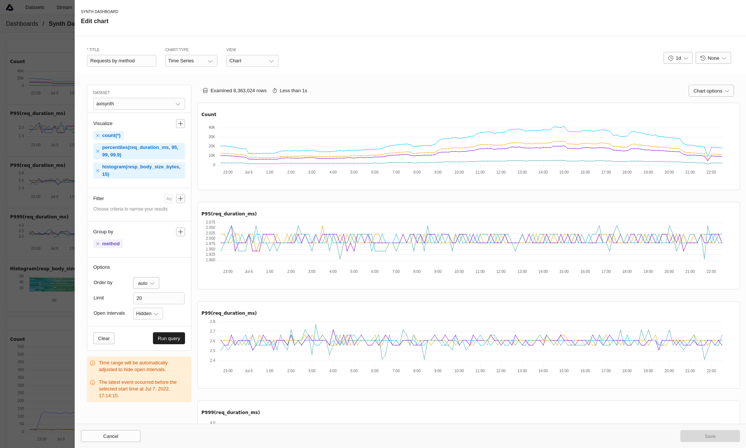746x448 pixels.
Task: Remove the method group-by tag
Action: (x=98, y=244)
